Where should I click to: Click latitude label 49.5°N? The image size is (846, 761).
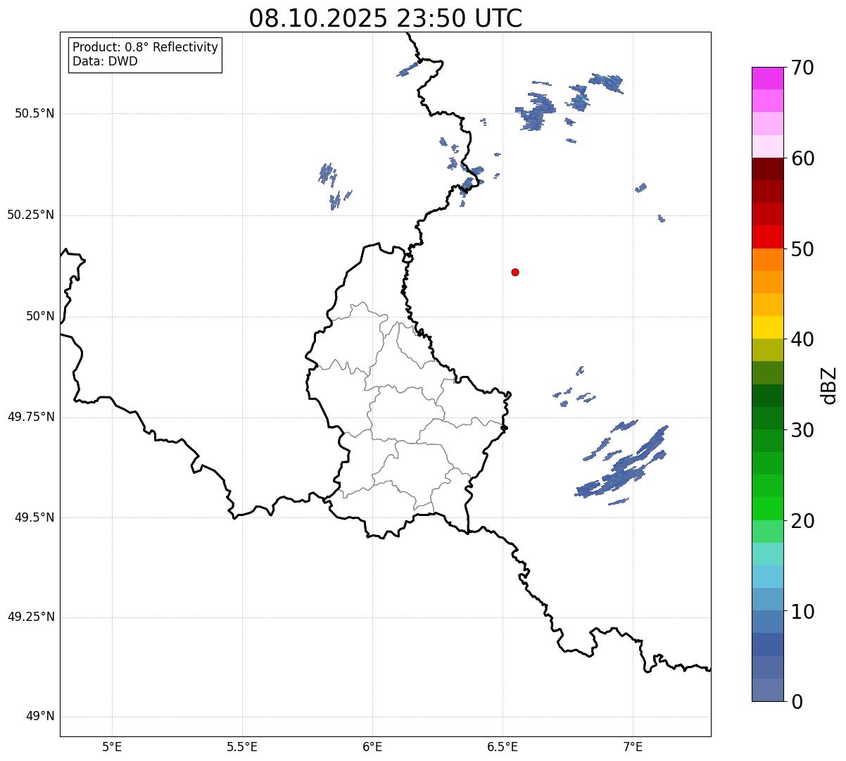[34, 517]
